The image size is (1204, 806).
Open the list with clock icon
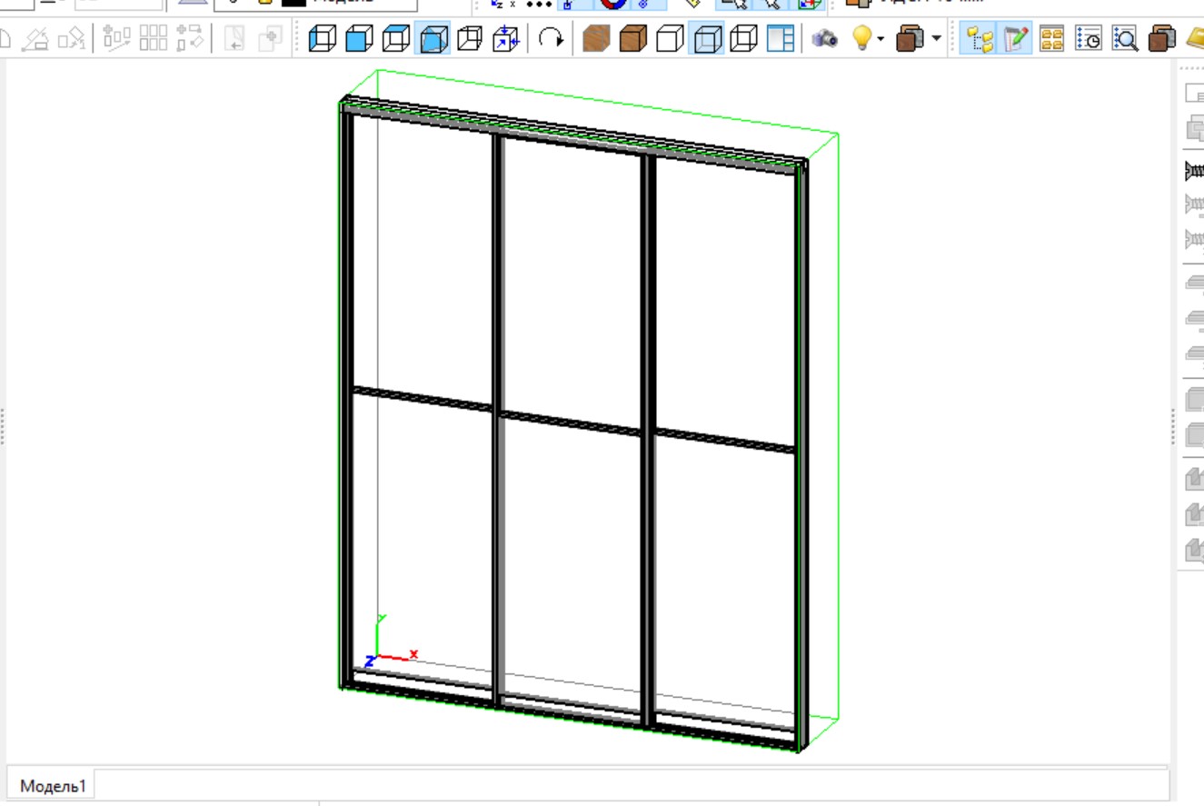[x=1089, y=39]
